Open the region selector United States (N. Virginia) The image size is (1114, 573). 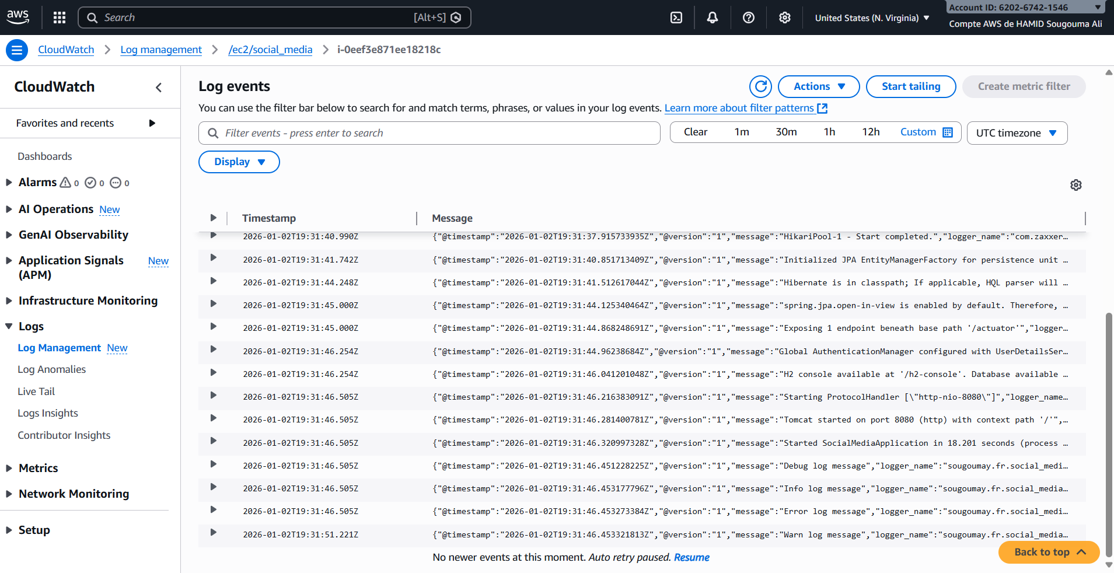[872, 18]
